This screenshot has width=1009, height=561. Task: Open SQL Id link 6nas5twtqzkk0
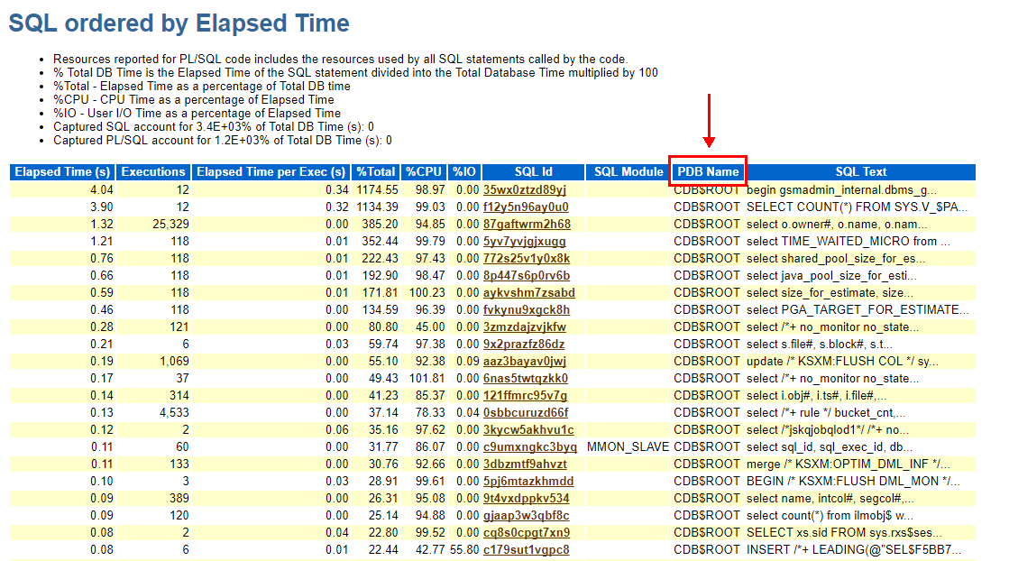526,378
